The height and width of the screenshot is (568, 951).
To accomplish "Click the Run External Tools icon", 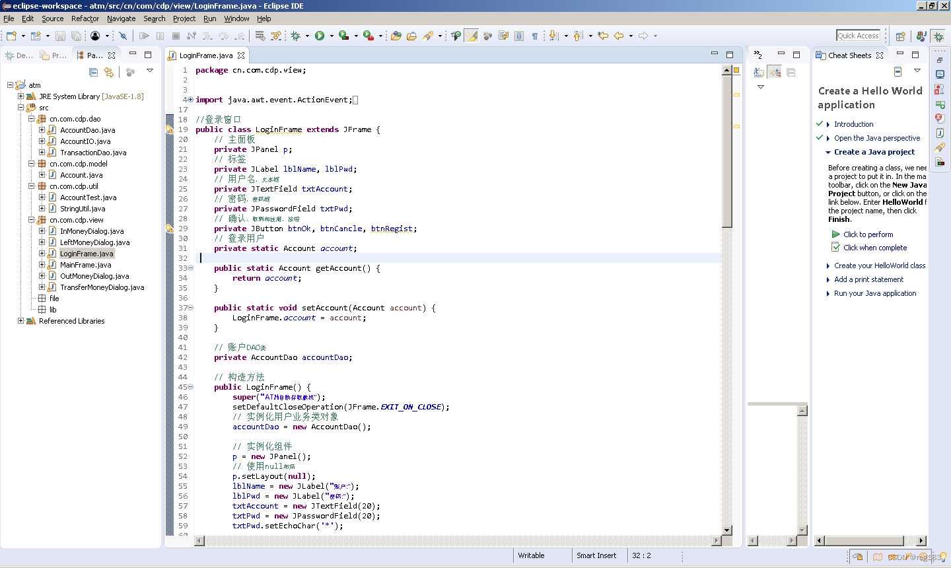I will click(x=368, y=36).
